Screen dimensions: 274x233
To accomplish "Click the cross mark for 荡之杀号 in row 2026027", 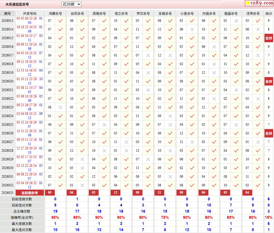I will (x=126, y=142).
